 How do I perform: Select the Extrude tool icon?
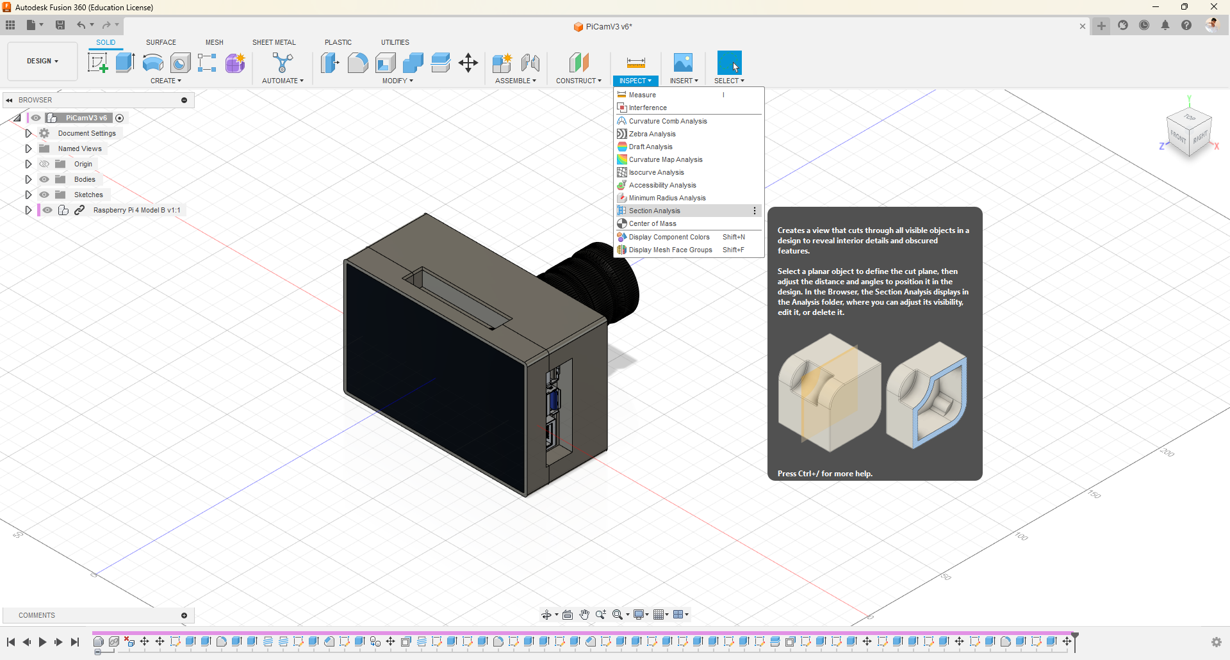coord(125,63)
